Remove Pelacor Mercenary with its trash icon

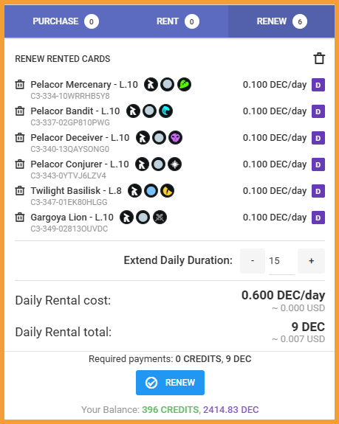tap(20, 84)
